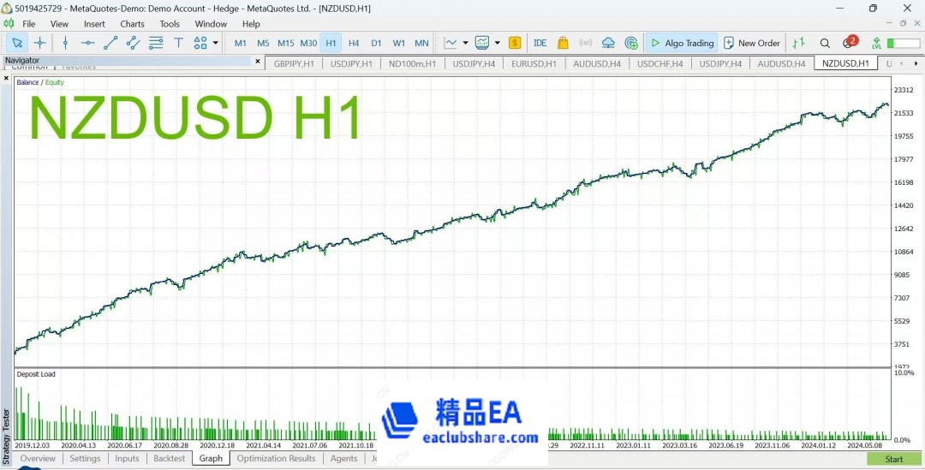Switch to EURUSD,H1 chart tab
The image size is (925, 470).
534,63
